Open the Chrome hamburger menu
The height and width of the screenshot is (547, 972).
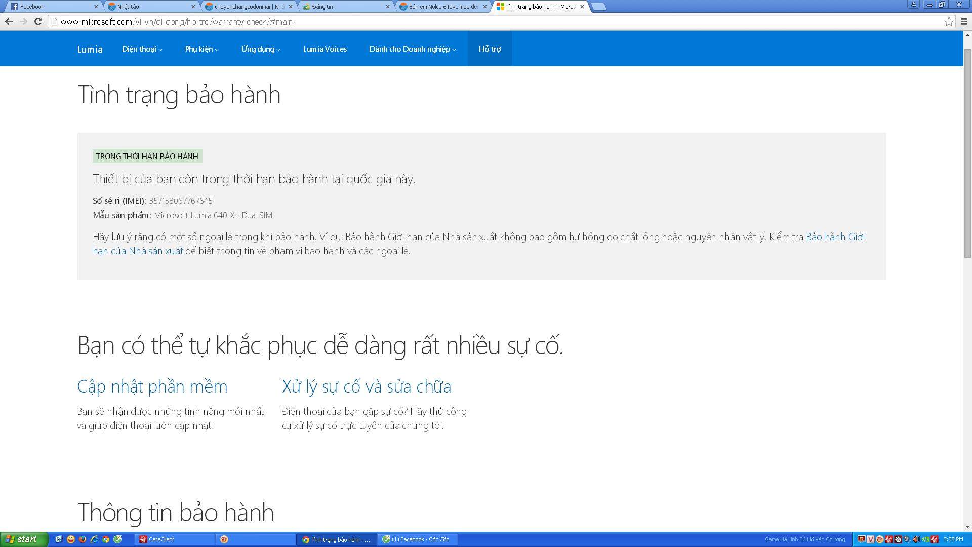tap(964, 21)
